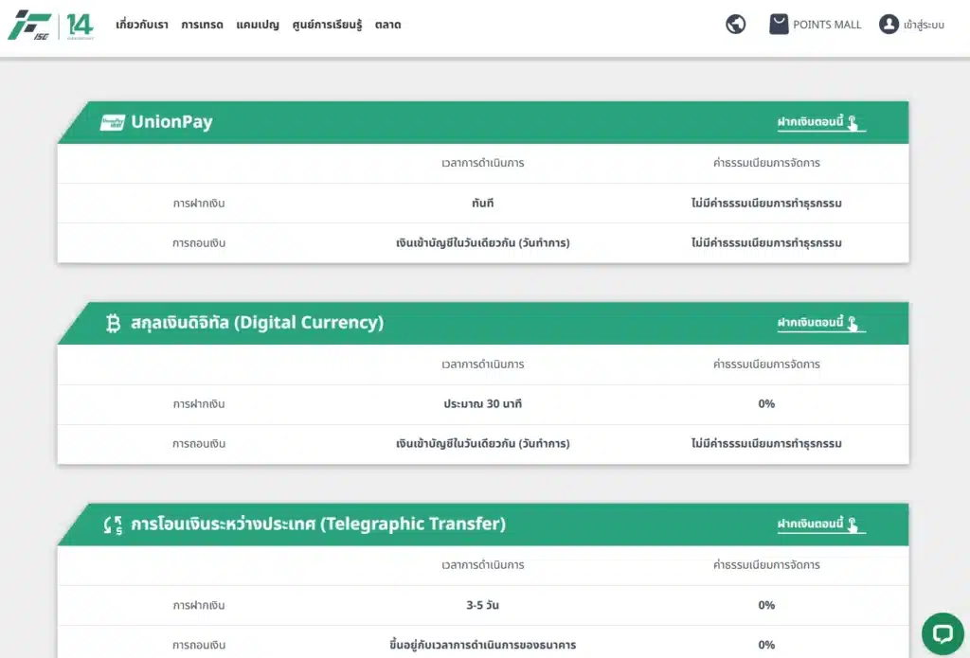Select the UnionPay section title

click(x=171, y=122)
